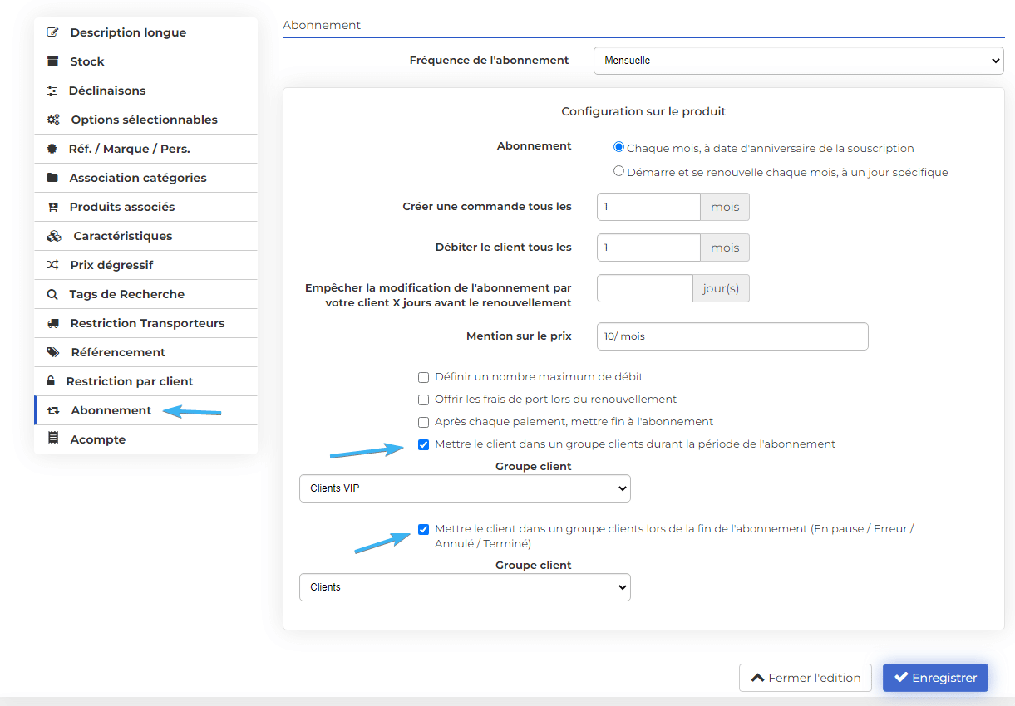Uncheck client group during subscription period option
The height and width of the screenshot is (706, 1015).
pyautogui.click(x=424, y=444)
